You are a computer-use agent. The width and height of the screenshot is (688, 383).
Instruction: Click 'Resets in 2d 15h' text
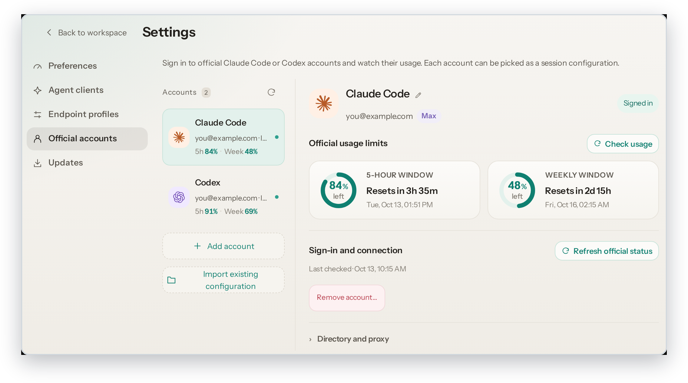click(578, 191)
